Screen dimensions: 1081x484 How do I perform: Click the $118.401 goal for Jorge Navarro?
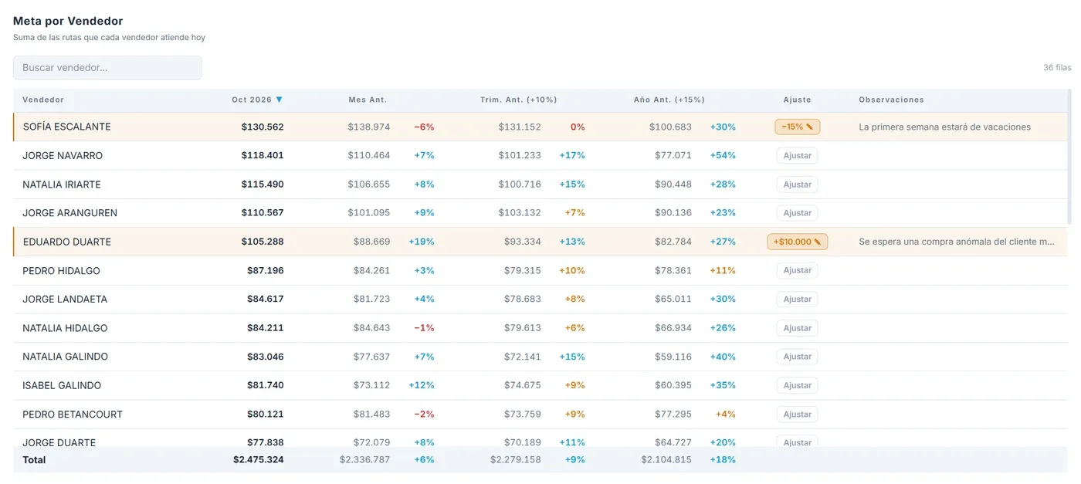(263, 156)
